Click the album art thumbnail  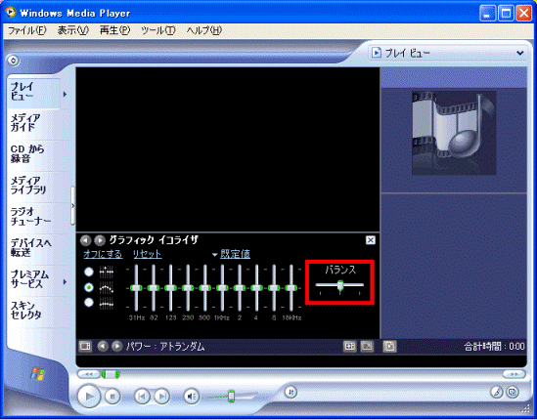454,133
